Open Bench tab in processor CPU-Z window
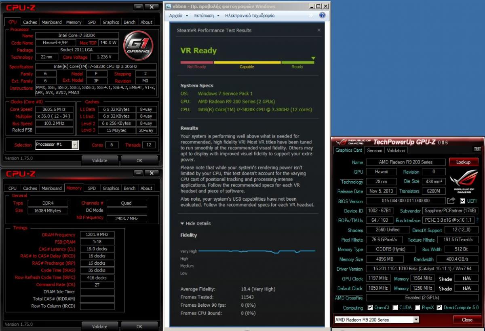The image size is (485, 331). click(x=129, y=22)
